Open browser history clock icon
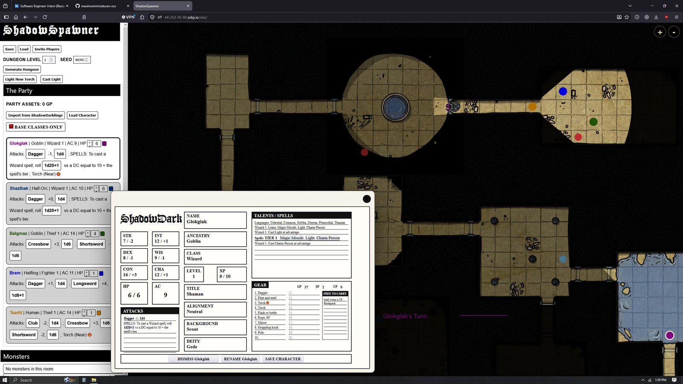This screenshot has width=683, height=384. tap(637, 17)
